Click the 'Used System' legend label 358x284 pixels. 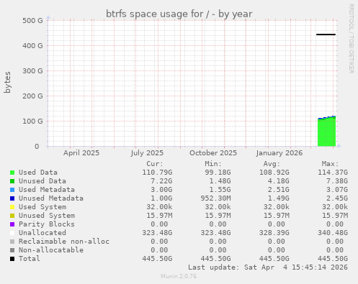[42, 207]
